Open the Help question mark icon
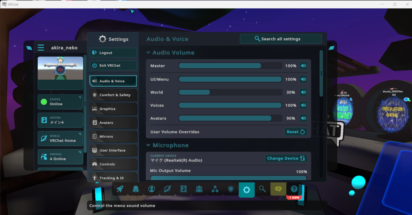 point(294,189)
